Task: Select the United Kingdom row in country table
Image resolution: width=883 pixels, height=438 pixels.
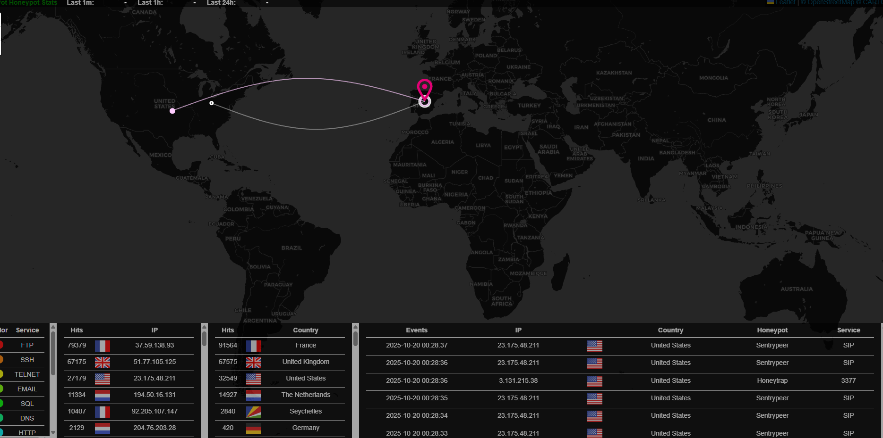Action: point(306,362)
